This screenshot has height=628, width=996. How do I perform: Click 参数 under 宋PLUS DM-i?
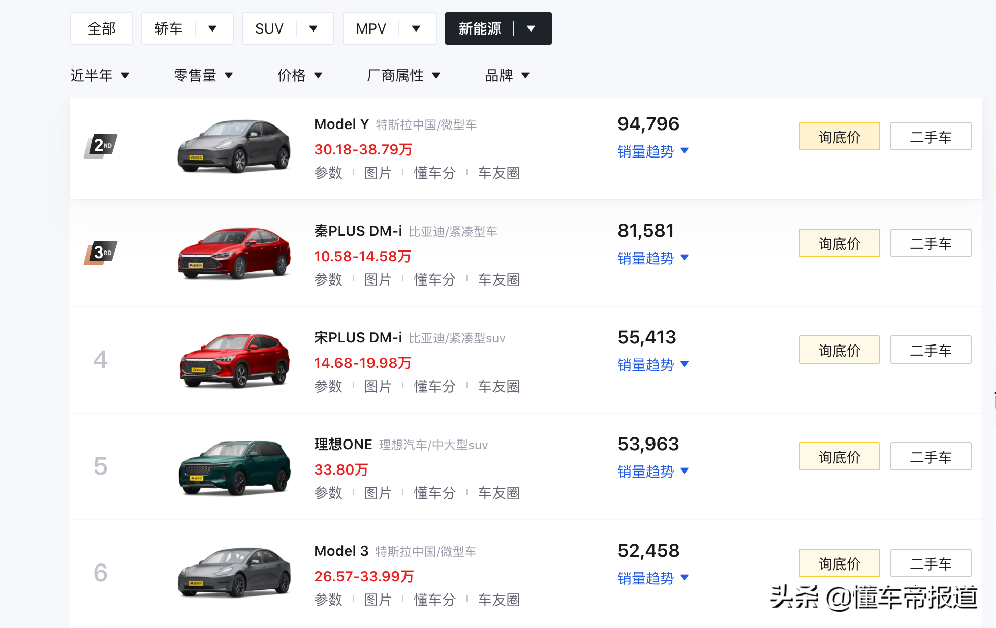coord(328,387)
